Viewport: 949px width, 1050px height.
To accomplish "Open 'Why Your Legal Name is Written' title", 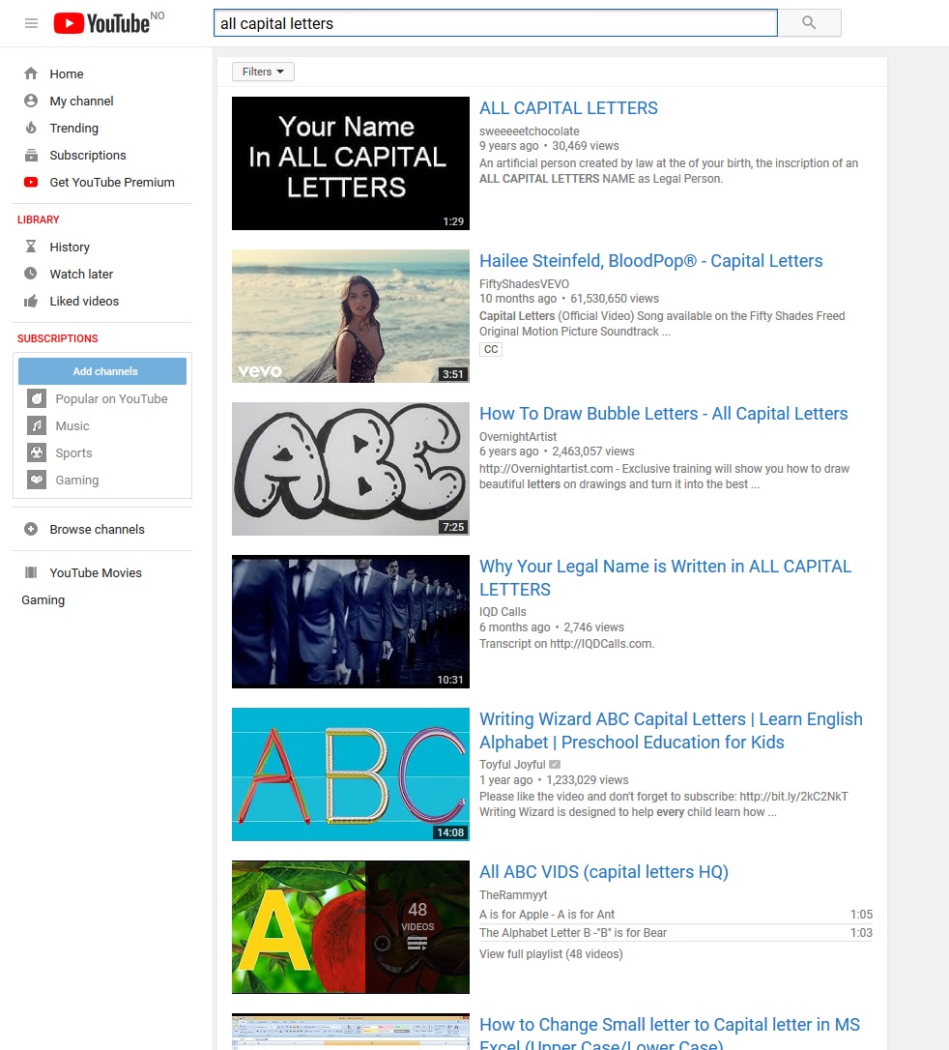I will click(x=665, y=577).
